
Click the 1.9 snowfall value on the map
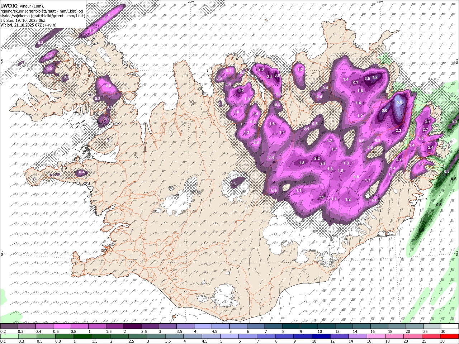coord(322,197)
